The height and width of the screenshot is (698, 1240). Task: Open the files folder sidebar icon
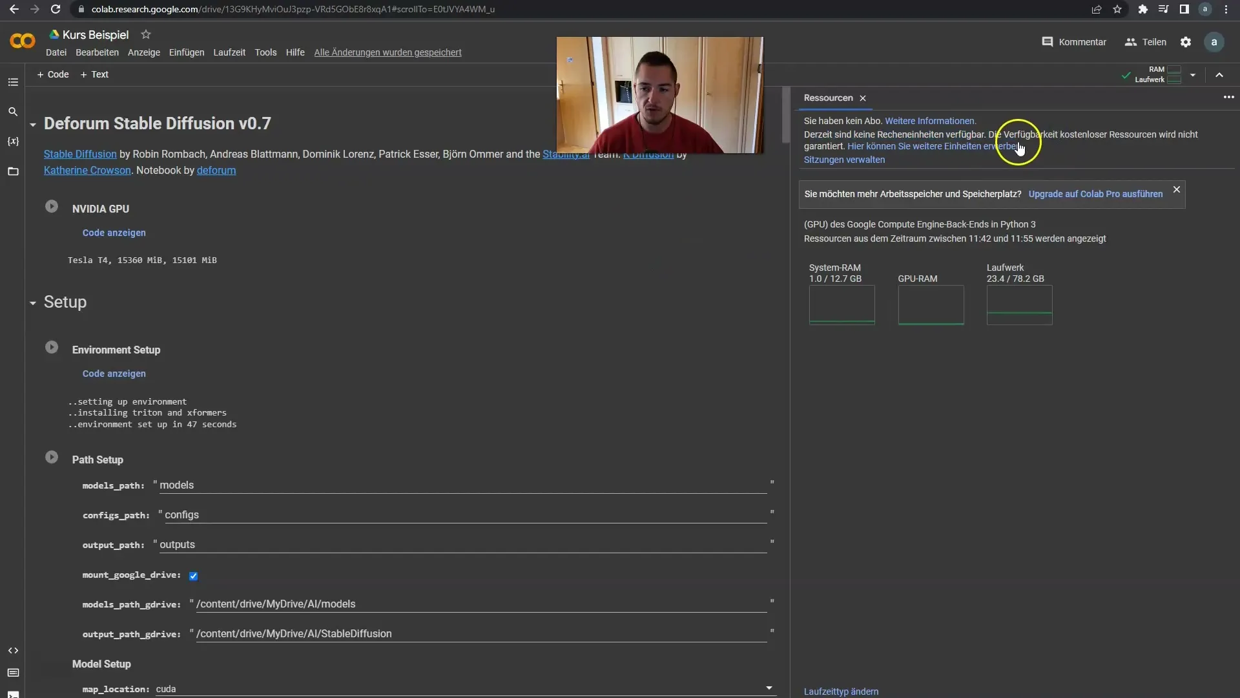tap(13, 171)
